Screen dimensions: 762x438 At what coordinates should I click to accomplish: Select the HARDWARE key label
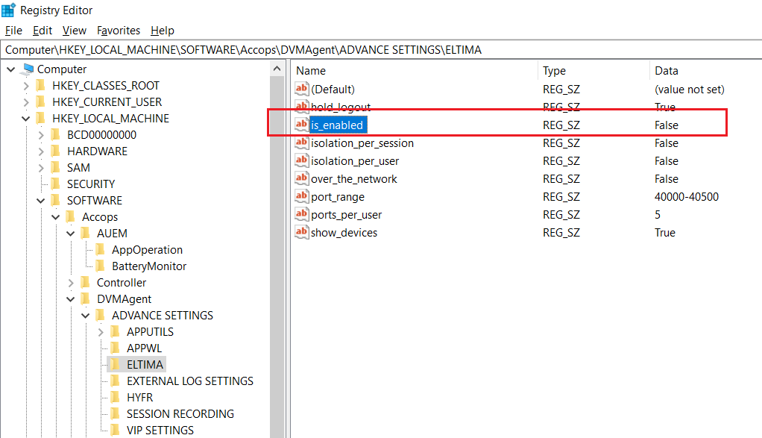(x=97, y=151)
